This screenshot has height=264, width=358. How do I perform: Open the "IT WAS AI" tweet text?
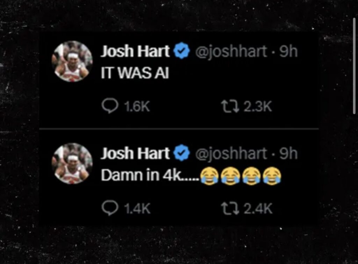135,73
